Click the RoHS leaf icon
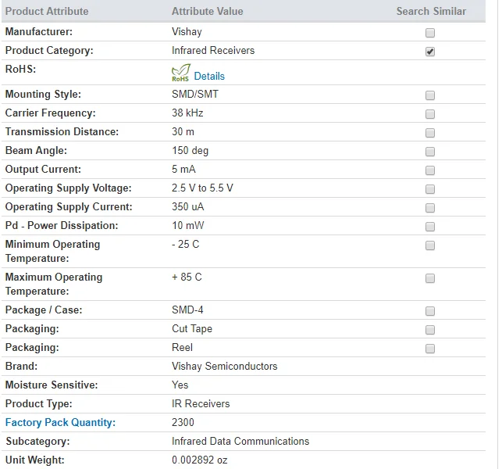The height and width of the screenshot is (469, 502). [x=180, y=74]
